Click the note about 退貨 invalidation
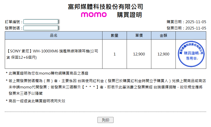 pyautogui.click(x=37, y=101)
